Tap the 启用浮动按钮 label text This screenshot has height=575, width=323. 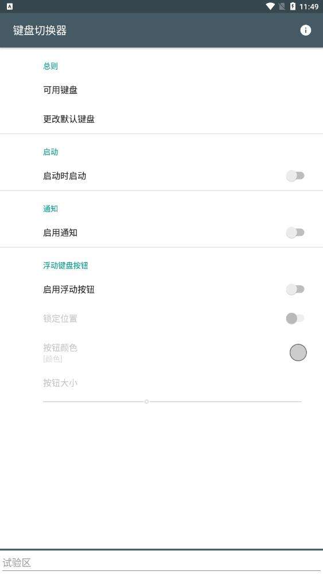(x=69, y=289)
